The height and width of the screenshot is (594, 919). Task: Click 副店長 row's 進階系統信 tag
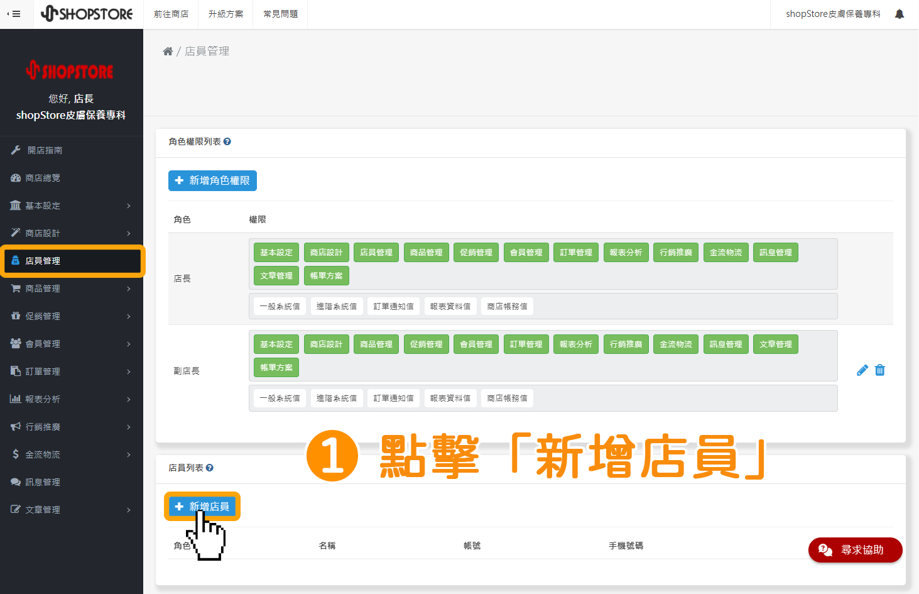coord(337,399)
